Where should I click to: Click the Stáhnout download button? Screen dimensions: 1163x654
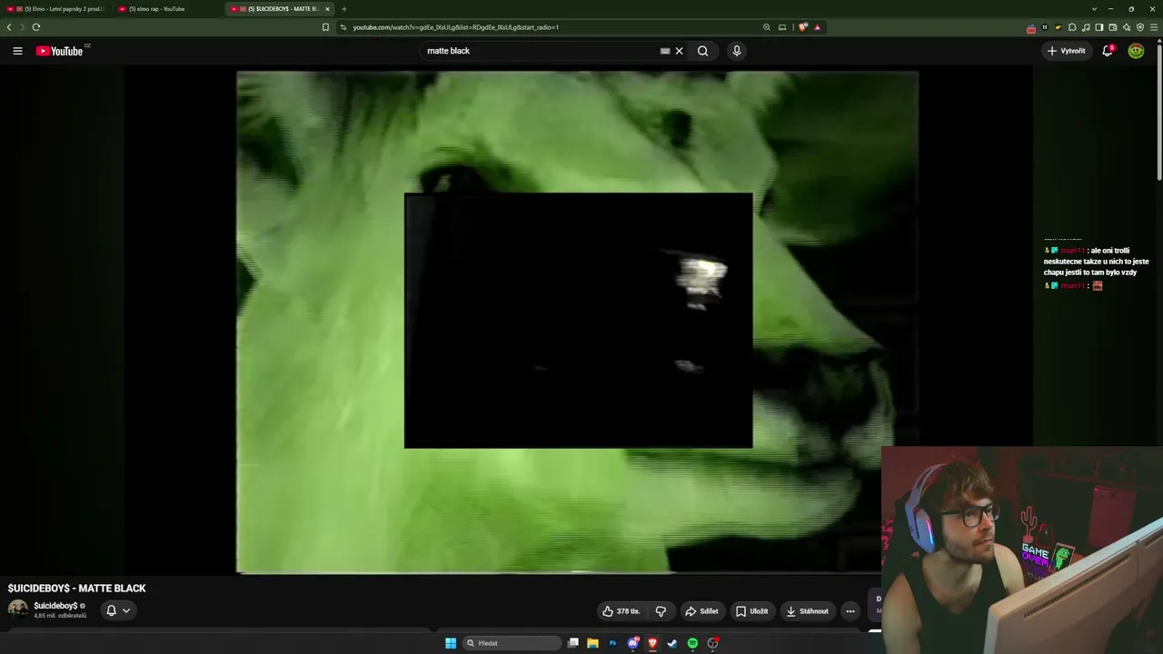coord(807,611)
